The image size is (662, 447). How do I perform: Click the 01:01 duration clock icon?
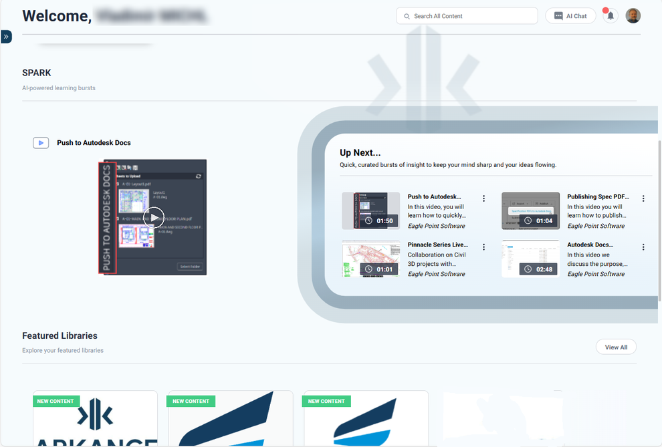pos(368,269)
